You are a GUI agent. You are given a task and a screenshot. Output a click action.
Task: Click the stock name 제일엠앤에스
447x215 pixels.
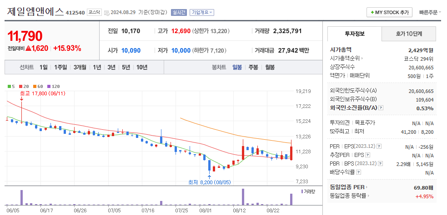click(x=35, y=12)
